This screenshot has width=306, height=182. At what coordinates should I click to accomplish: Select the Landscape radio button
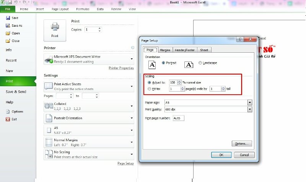pyautogui.click(x=200, y=63)
